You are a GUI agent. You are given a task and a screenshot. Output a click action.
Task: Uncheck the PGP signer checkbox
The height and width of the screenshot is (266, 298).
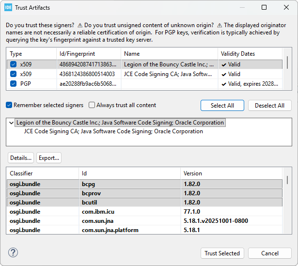[13, 84]
